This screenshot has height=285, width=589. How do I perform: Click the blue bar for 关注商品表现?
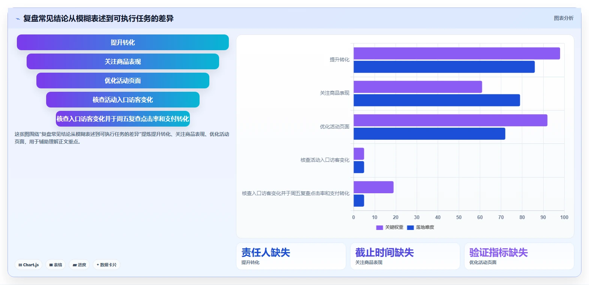pyautogui.click(x=437, y=100)
